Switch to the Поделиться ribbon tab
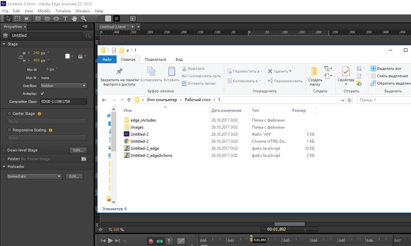This screenshot has width=411, height=246. click(156, 59)
